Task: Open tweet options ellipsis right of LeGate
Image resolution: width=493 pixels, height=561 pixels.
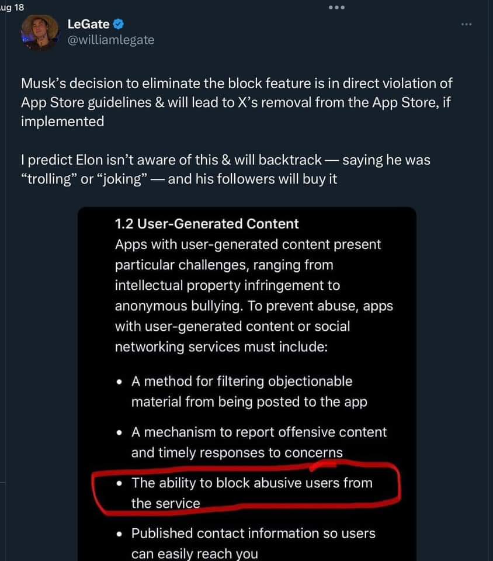Action: point(466,25)
